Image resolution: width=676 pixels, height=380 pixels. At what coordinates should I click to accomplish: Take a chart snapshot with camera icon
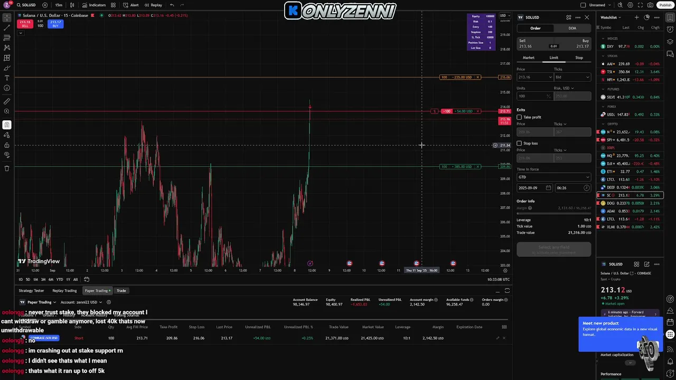(650, 5)
